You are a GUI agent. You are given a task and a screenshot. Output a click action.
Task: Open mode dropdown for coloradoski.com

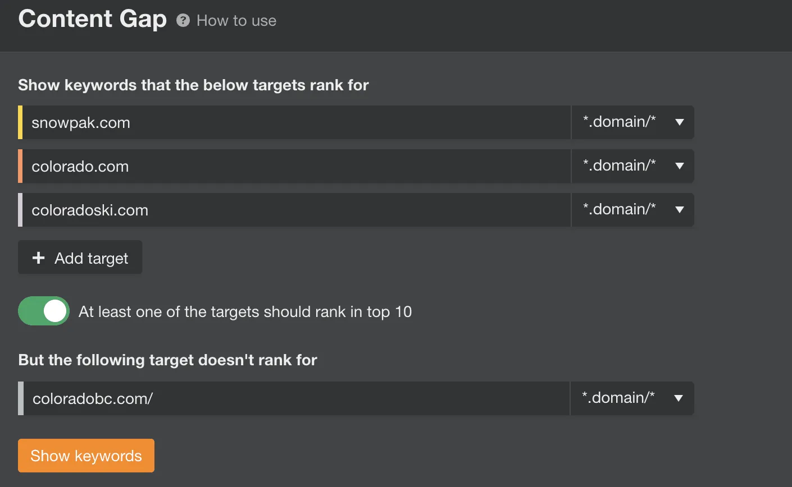(x=632, y=210)
